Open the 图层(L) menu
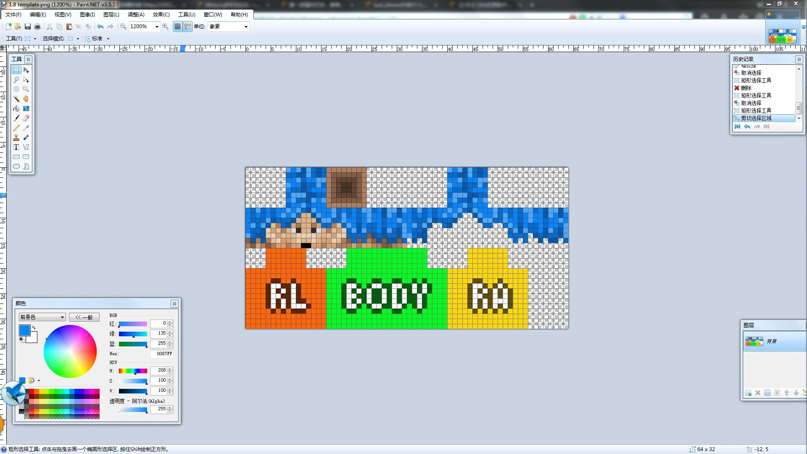This screenshot has width=807, height=454. tap(111, 14)
